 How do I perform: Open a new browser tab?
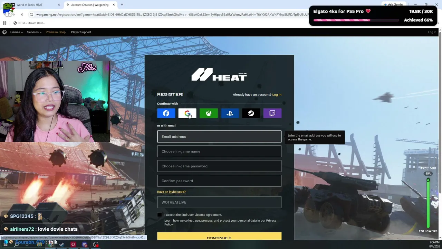point(122,5)
